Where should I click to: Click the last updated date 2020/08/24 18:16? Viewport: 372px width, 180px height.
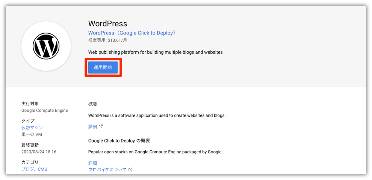[x=39, y=152]
